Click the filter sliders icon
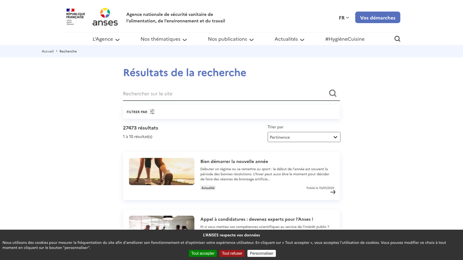Screen dimensions: 463x260 (x=152, y=112)
